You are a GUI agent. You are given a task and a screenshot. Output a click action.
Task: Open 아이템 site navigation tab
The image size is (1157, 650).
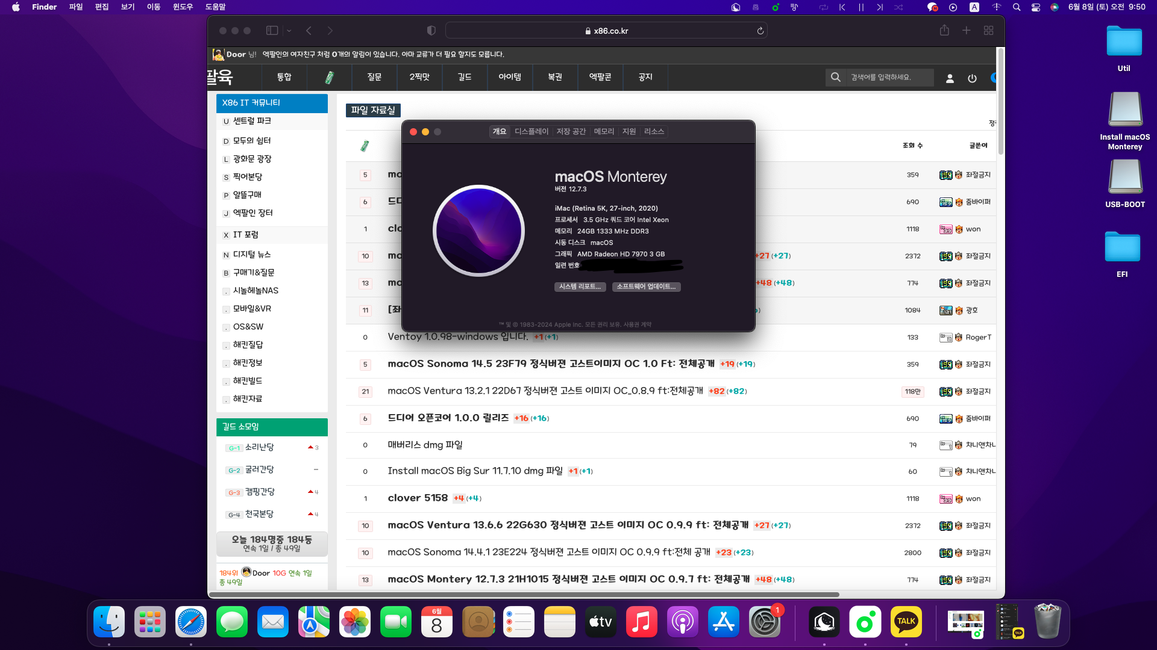click(510, 77)
